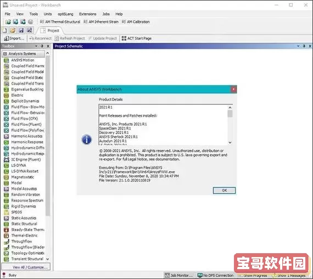Screen dimensions: 313x279
Task: Close the Toolbox panel
Action: [48, 46]
